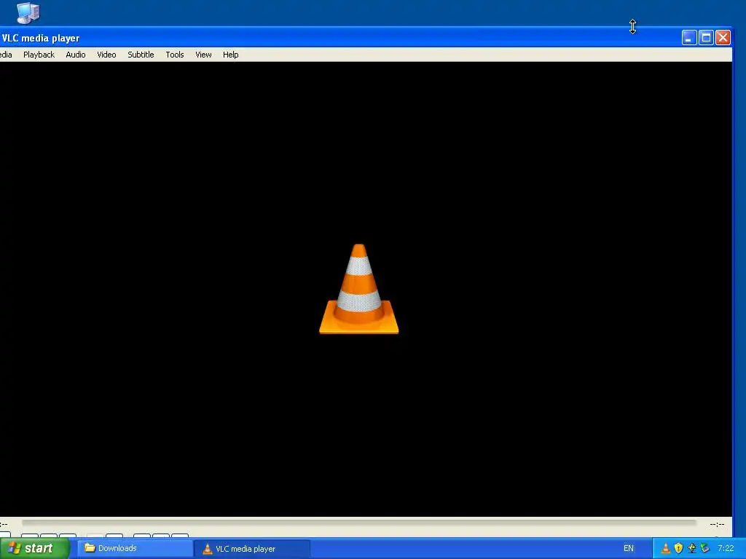Open the Video menu
Image resolution: width=746 pixels, height=559 pixels.
pyautogui.click(x=106, y=55)
